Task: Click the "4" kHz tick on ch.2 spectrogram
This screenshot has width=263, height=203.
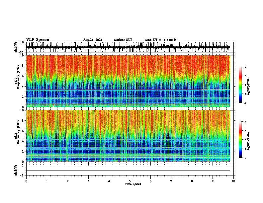Action: [23, 141]
